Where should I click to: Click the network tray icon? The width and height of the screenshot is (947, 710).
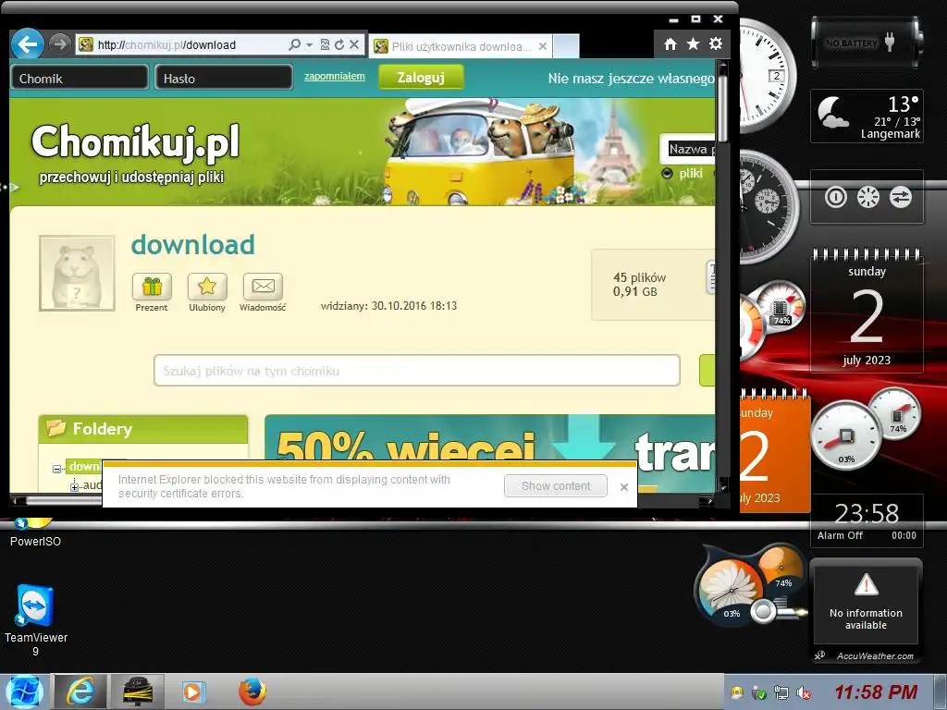781,692
